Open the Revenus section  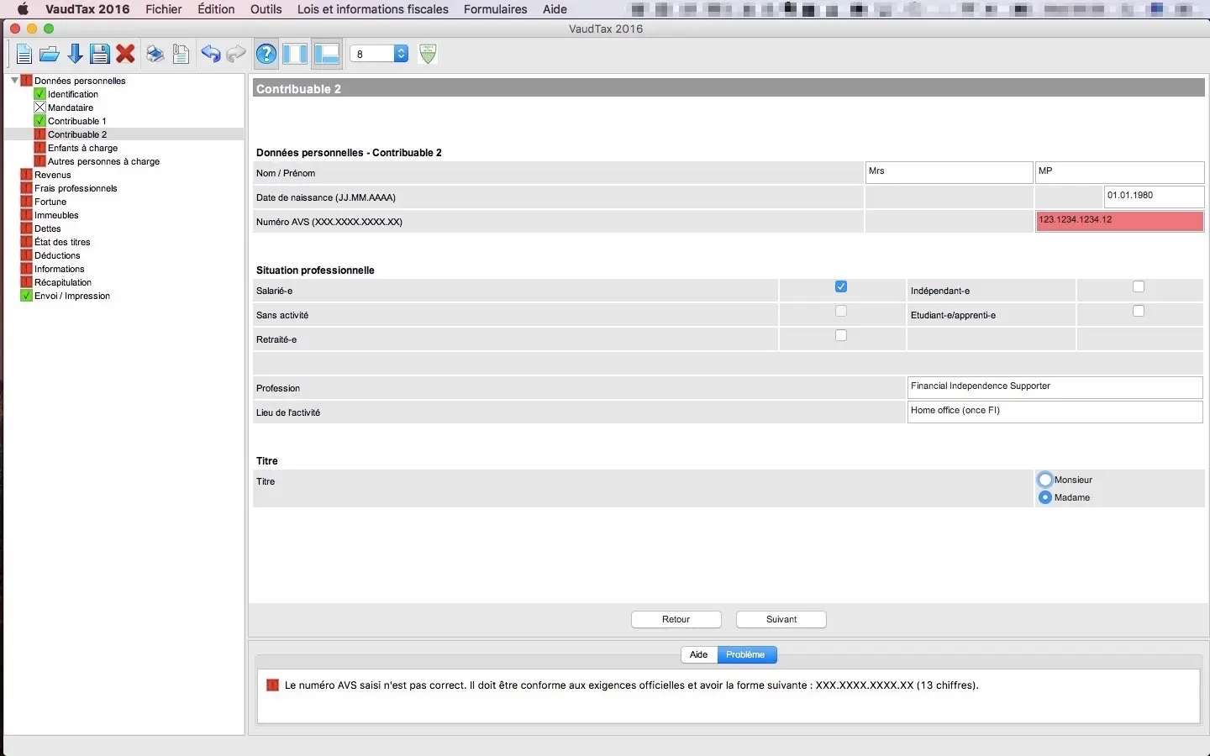(52, 175)
